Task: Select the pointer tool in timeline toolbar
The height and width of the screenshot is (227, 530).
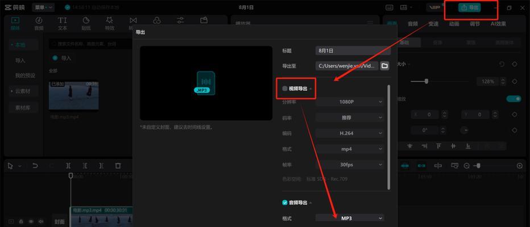Action: tap(10, 166)
